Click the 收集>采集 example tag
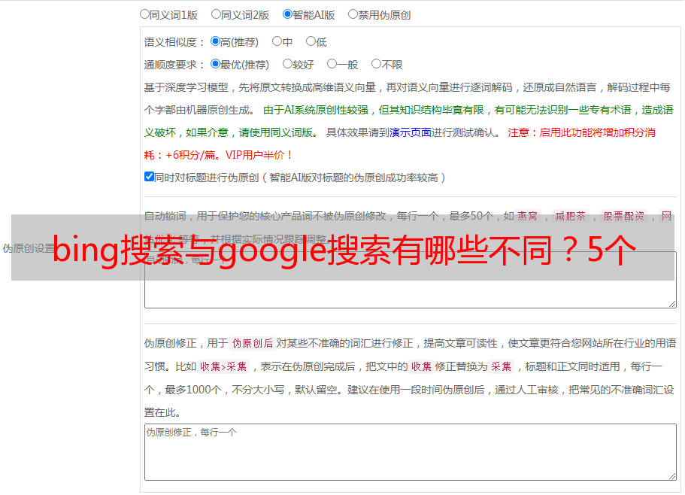This screenshot has width=685, height=495. click(223, 366)
